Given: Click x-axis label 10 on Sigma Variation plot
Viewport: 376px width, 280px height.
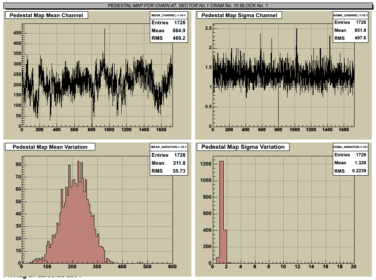Looking at the screenshot, I should [x=283, y=266].
